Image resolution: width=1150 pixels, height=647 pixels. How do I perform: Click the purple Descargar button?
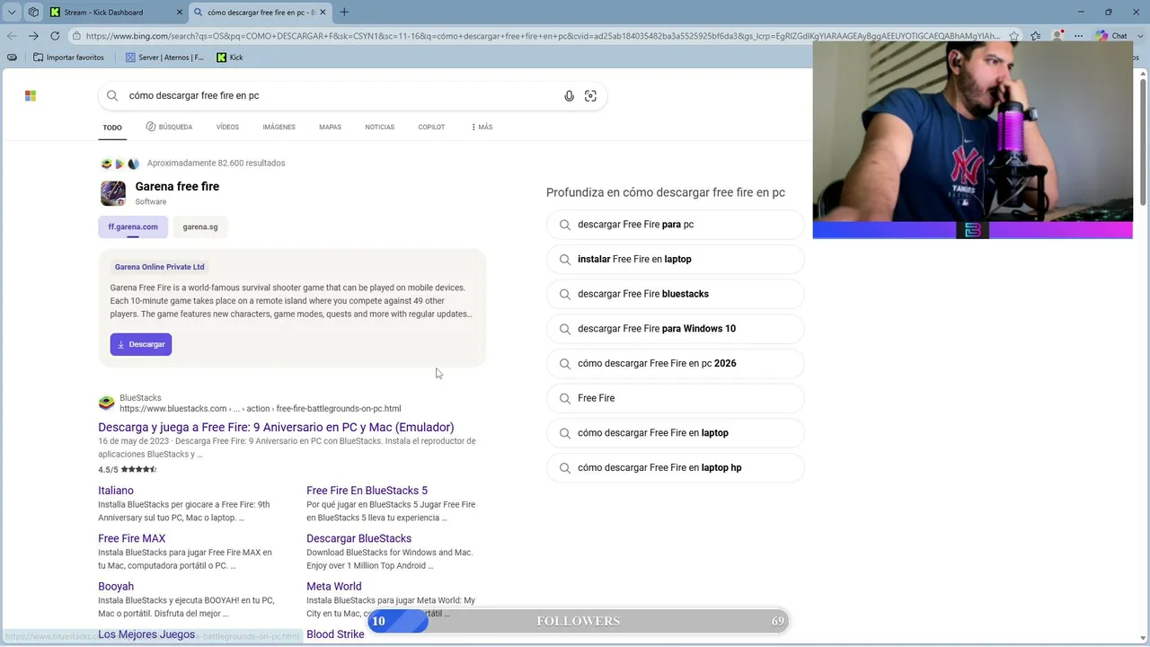(x=141, y=344)
